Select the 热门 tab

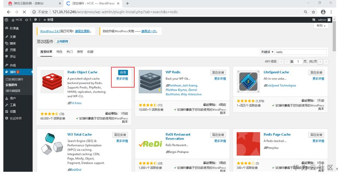point(70,52)
